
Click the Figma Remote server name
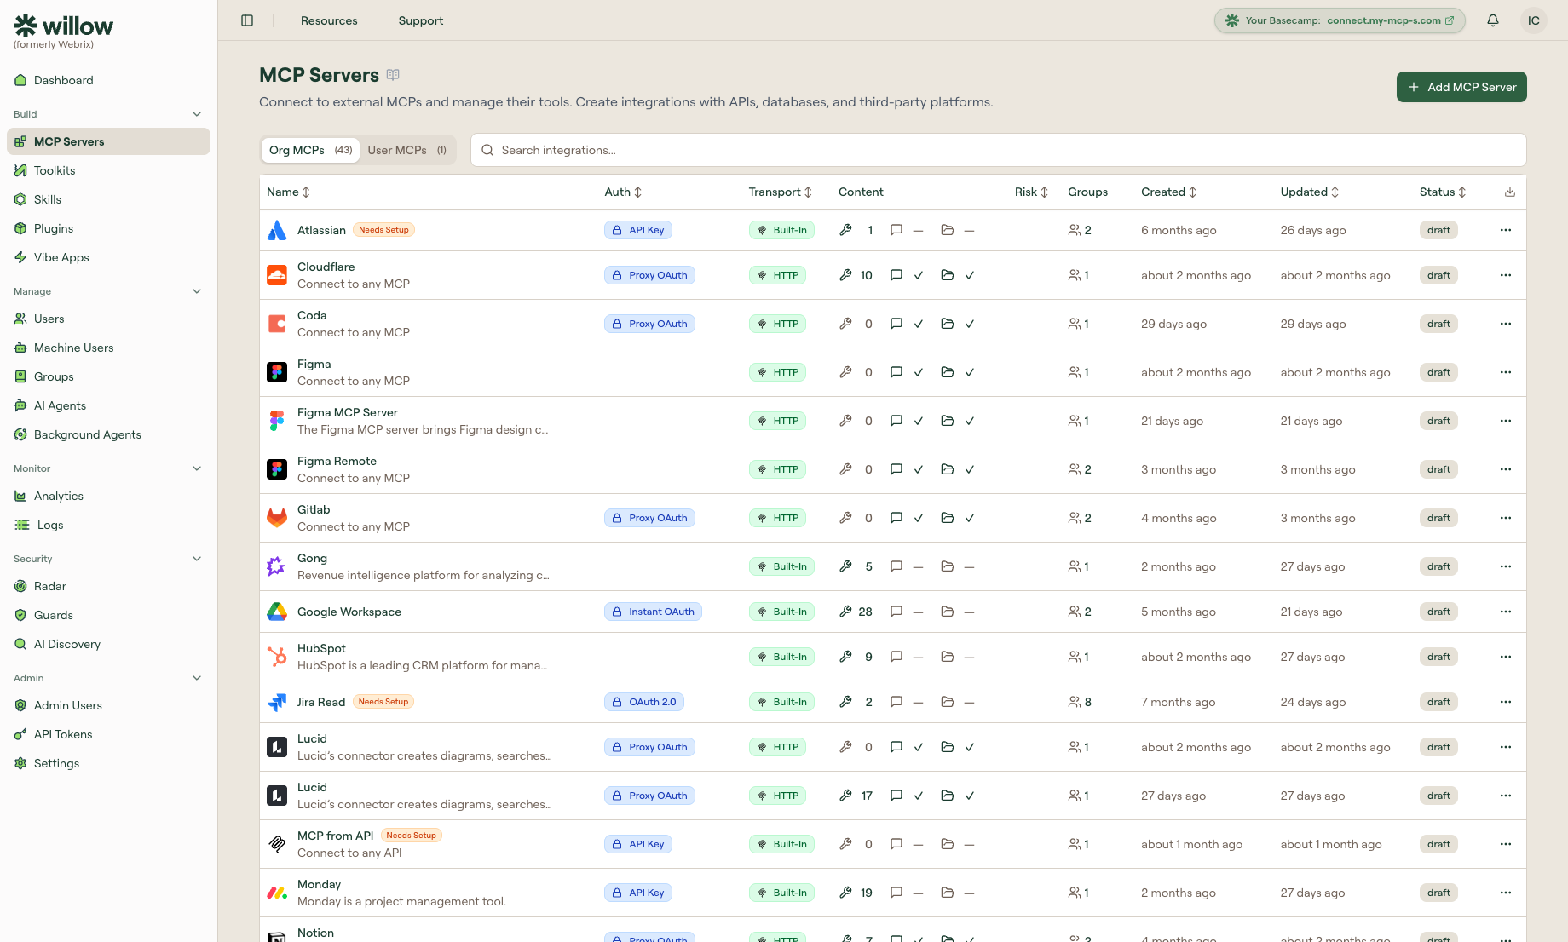(x=337, y=461)
